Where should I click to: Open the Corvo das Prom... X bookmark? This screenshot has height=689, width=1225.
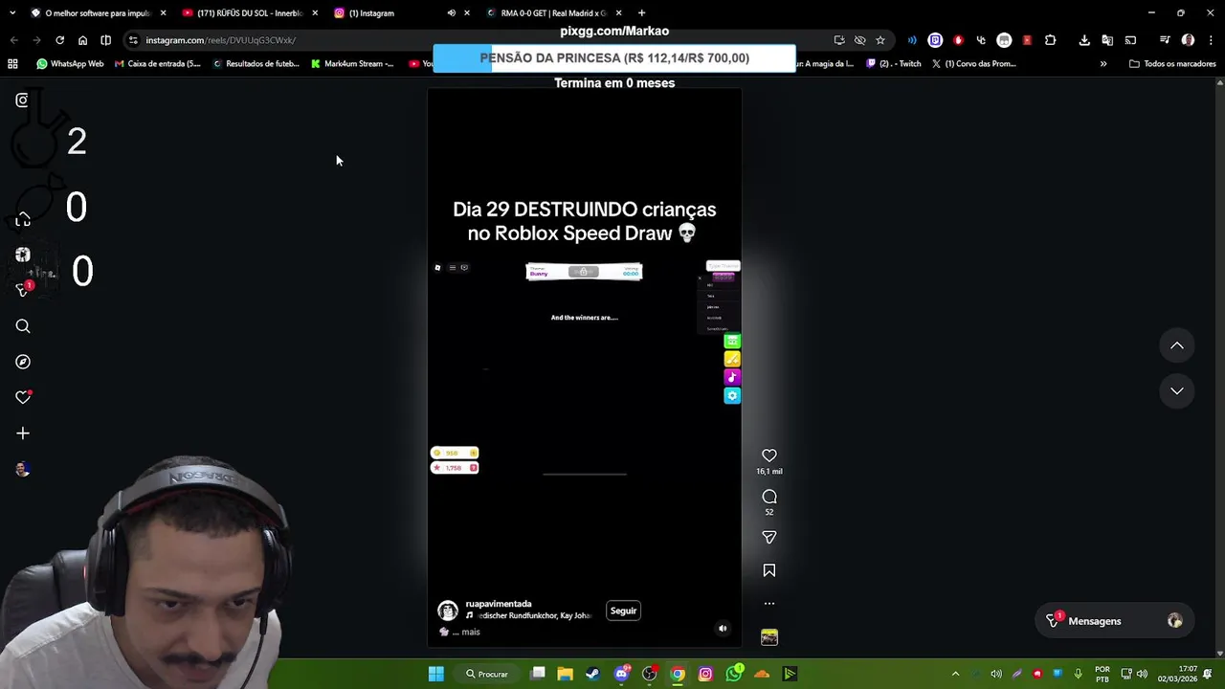[973, 64]
